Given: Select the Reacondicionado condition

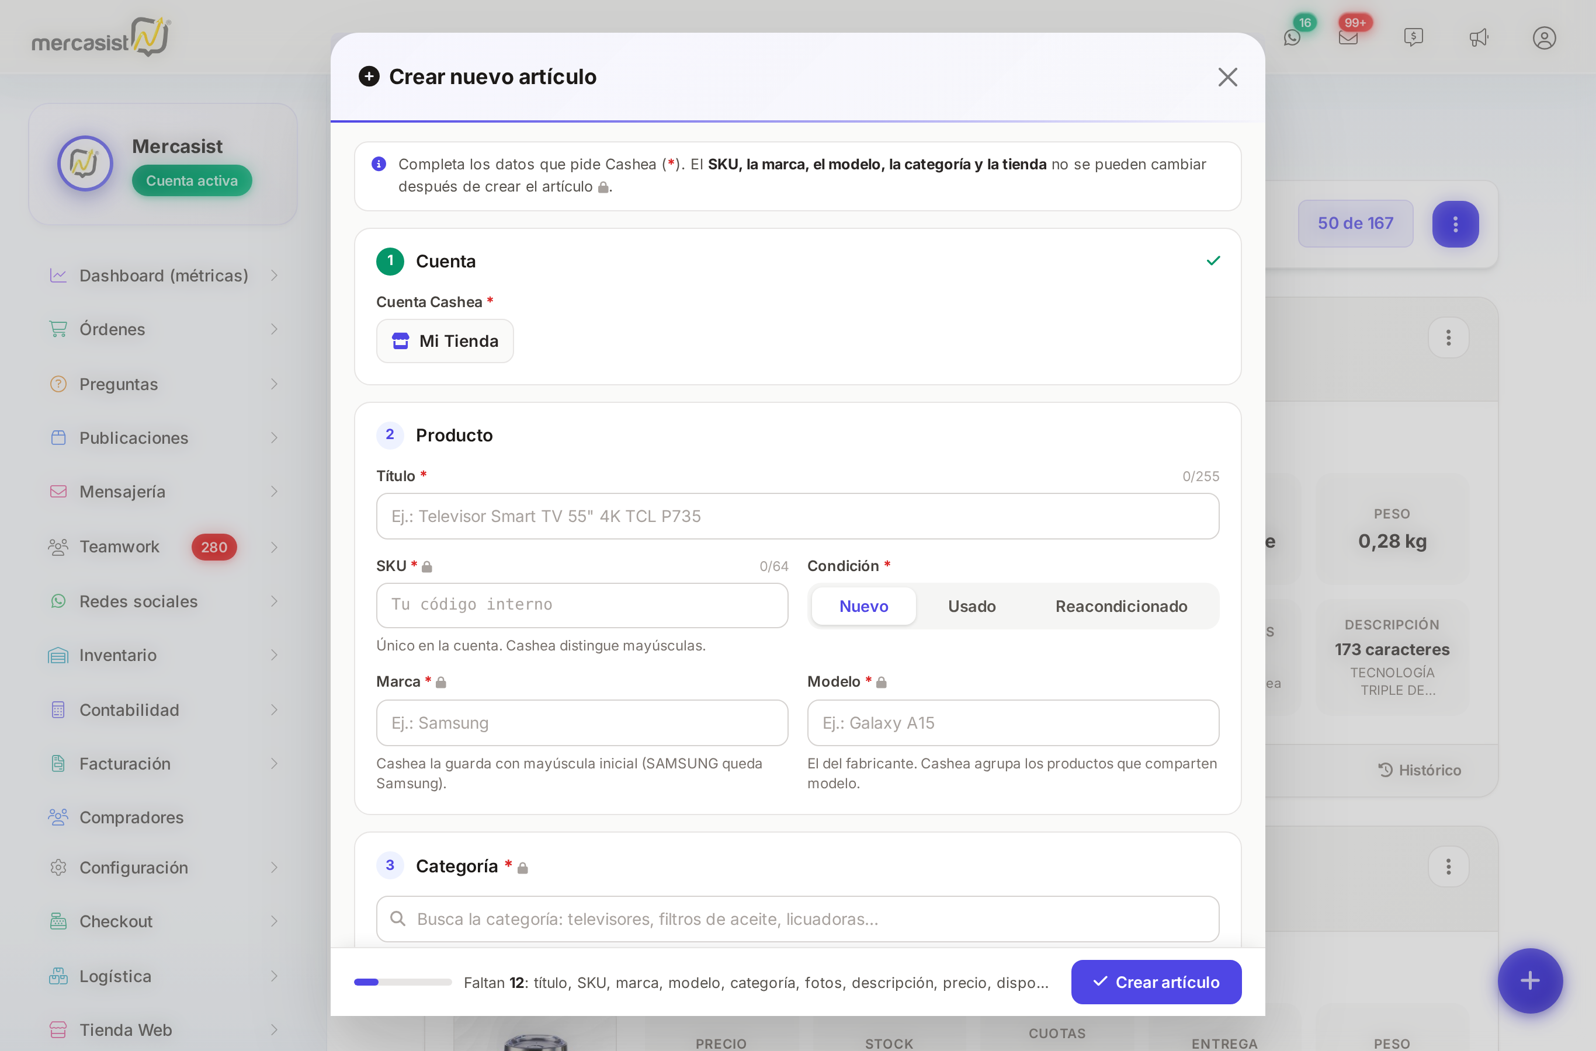Looking at the screenshot, I should [x=1121, y=606].
